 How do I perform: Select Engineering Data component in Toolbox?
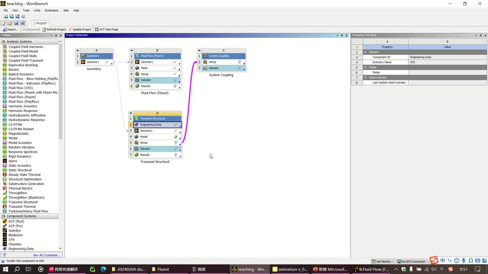tap(21, 249)
